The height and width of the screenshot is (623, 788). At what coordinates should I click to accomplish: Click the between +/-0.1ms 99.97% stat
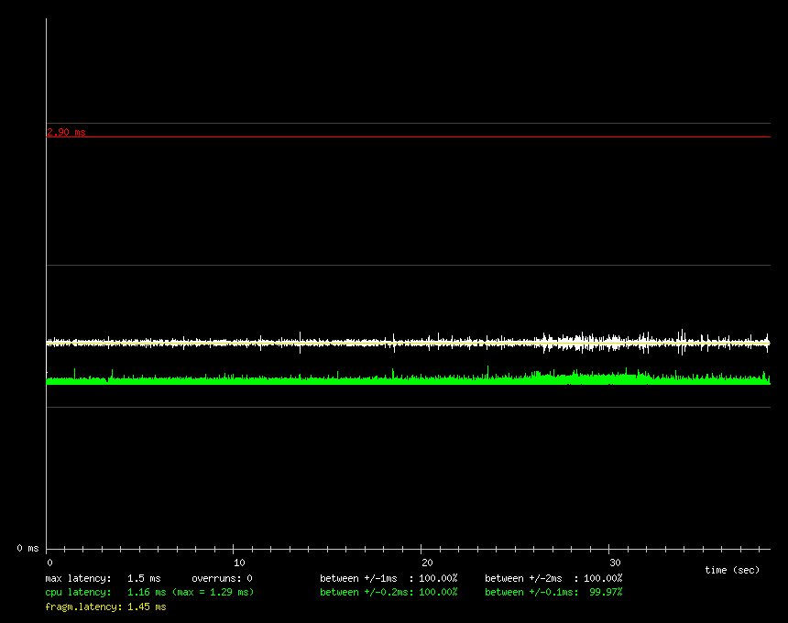pos(553,592)
